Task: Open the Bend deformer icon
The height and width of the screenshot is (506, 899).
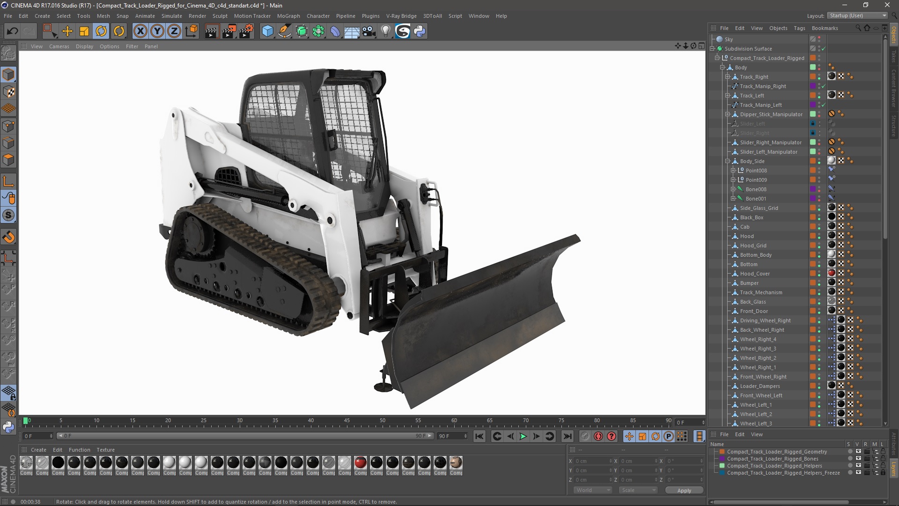Action: [x=335, y=31]
